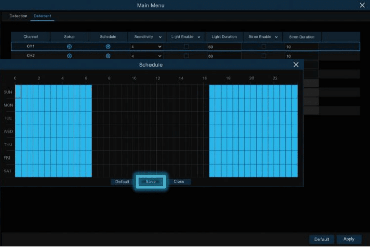Expand the Sensitivity column header dropdown
The image size is (370, 247).
160,37
